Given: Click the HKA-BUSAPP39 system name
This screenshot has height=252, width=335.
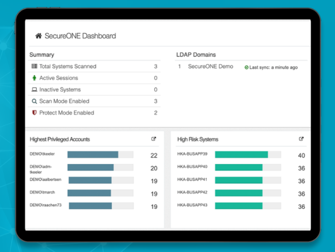Looking at the screenshot, I should tap(192, 154).
